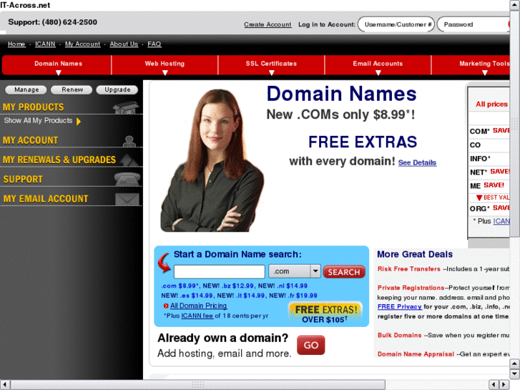Click the INFO row in the price list
The height and width of the screenshot is (390, 520).
(x=489, y=159)
